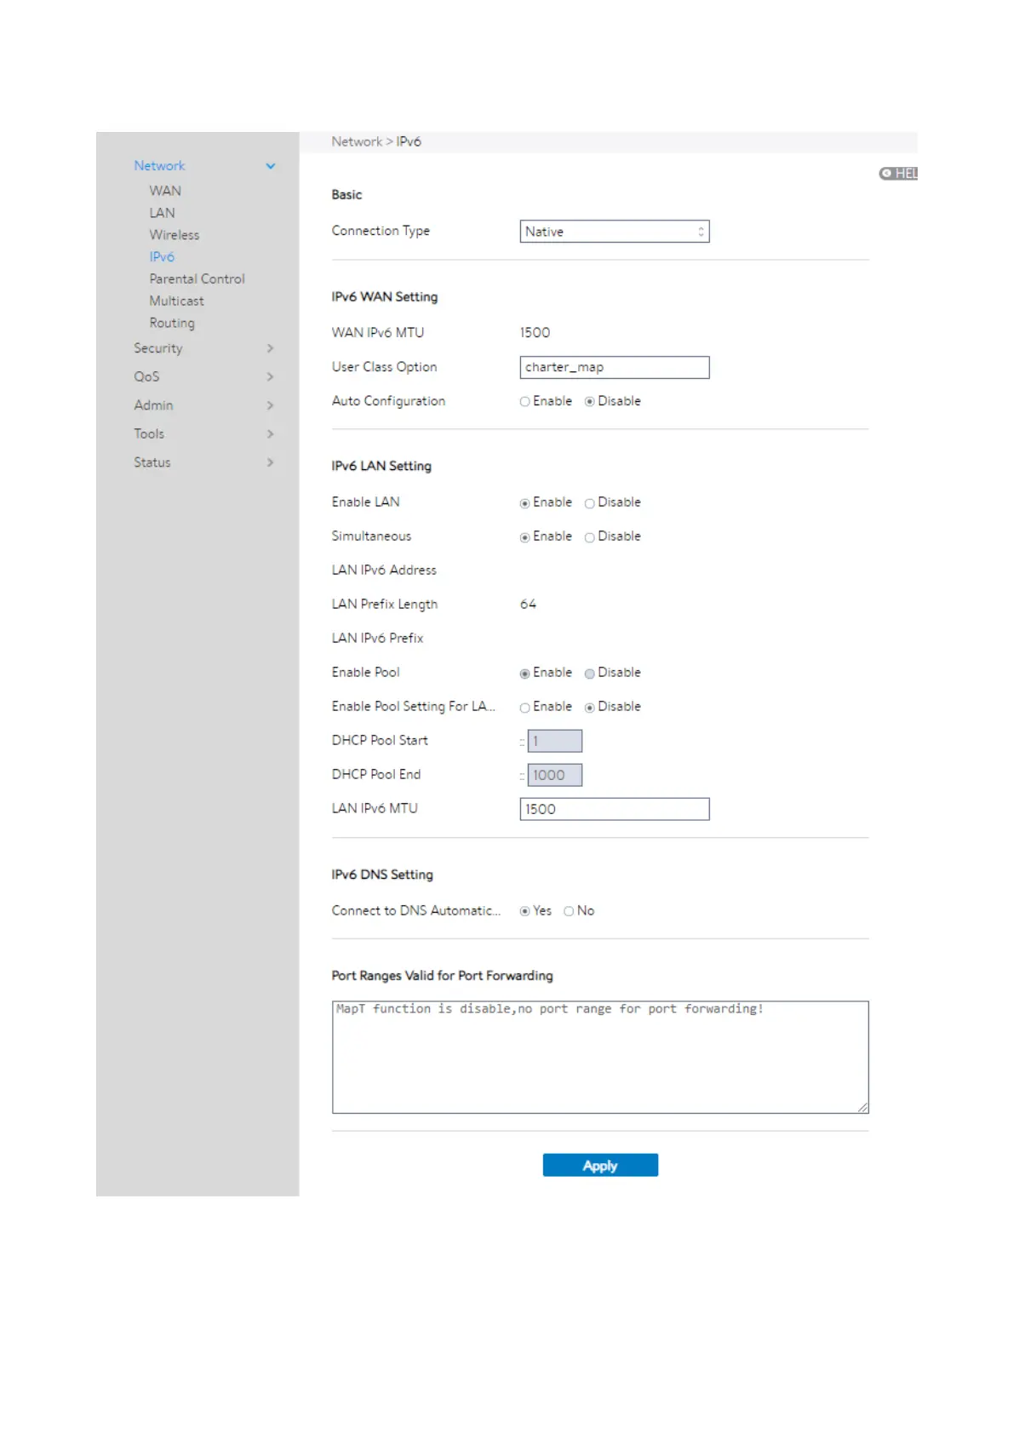Expand the QoS menu chevron

point(271,376)
